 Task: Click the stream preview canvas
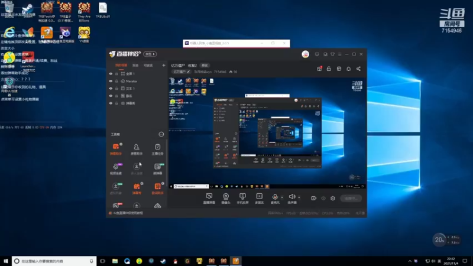click(267, 134)
